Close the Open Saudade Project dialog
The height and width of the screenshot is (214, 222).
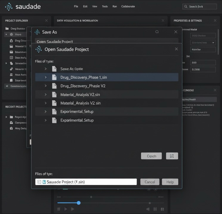[x=176, y=49]
